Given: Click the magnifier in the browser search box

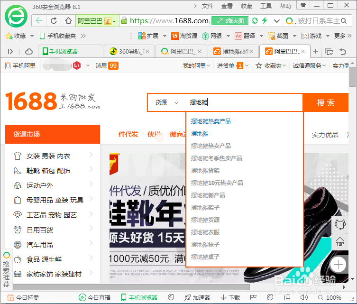Looking at the screenshot, I should [x=344, y=21].
